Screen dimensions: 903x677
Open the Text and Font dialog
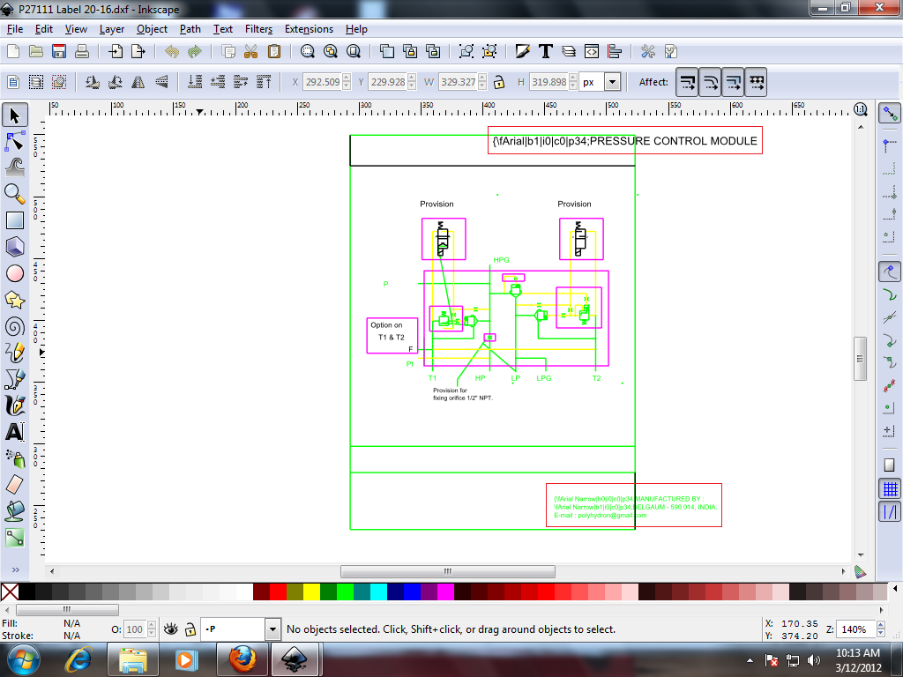546,50
